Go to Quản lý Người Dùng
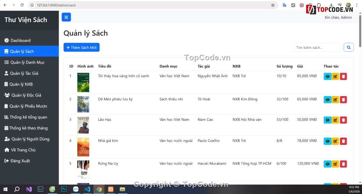This screenshot has width=362, height=194. tap(29, 139)
